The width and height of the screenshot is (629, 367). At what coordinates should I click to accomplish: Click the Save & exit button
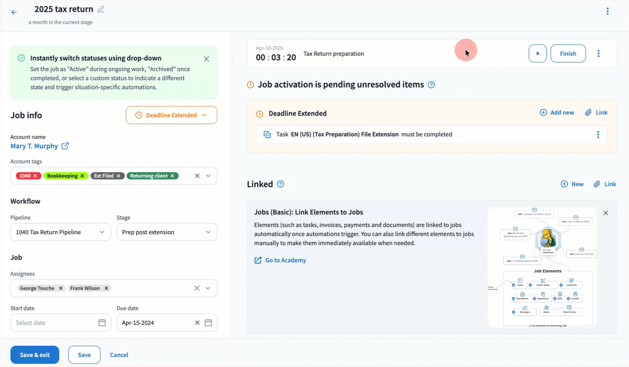pyautogui.click(x=35, y=355)
